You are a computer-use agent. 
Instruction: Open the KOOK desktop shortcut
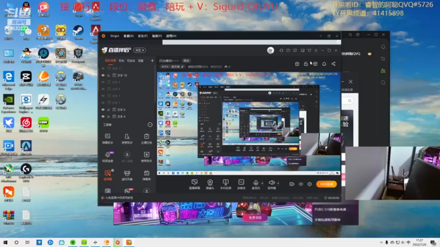[43, 125]
